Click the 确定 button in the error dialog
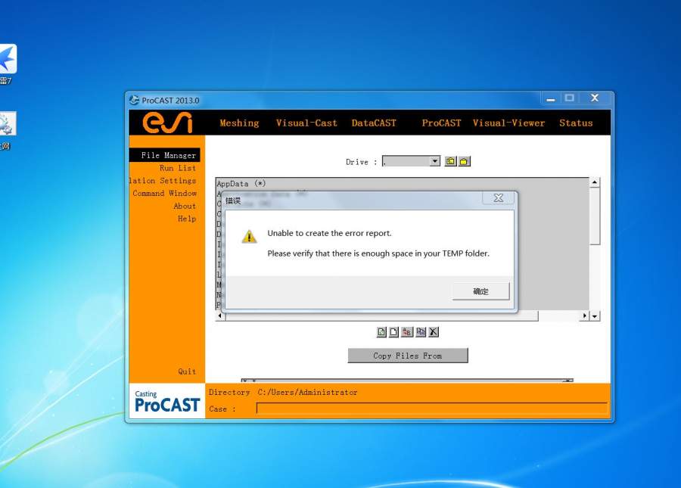The height and width of the screenshot is (488, 681). click(480, 291)
